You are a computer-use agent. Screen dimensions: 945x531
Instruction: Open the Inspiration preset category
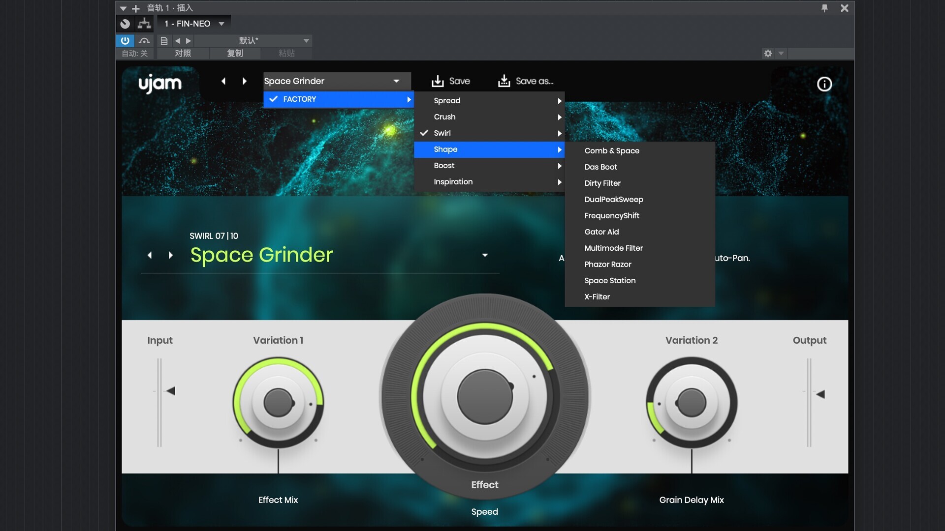[489, 182]
